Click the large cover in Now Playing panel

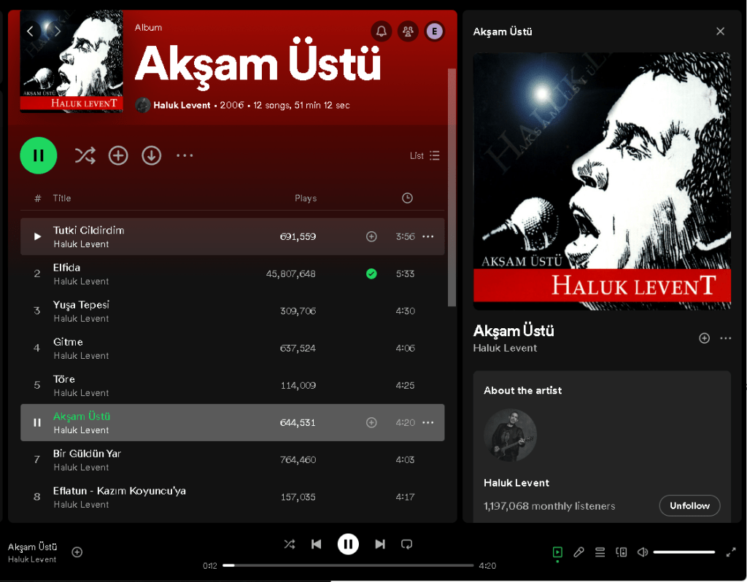(602, 182)
